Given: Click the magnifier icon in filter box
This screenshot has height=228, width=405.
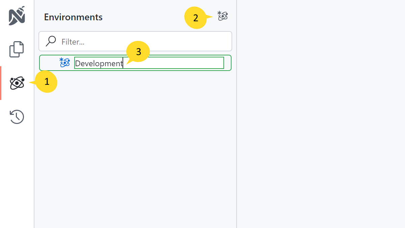Looking at the screenshot, I should (51, 41).
